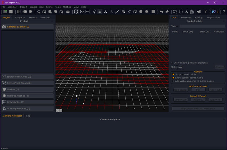This screenshot has height=150, width=227.
Task: Open the Scene menu
Action: point(49,7)
